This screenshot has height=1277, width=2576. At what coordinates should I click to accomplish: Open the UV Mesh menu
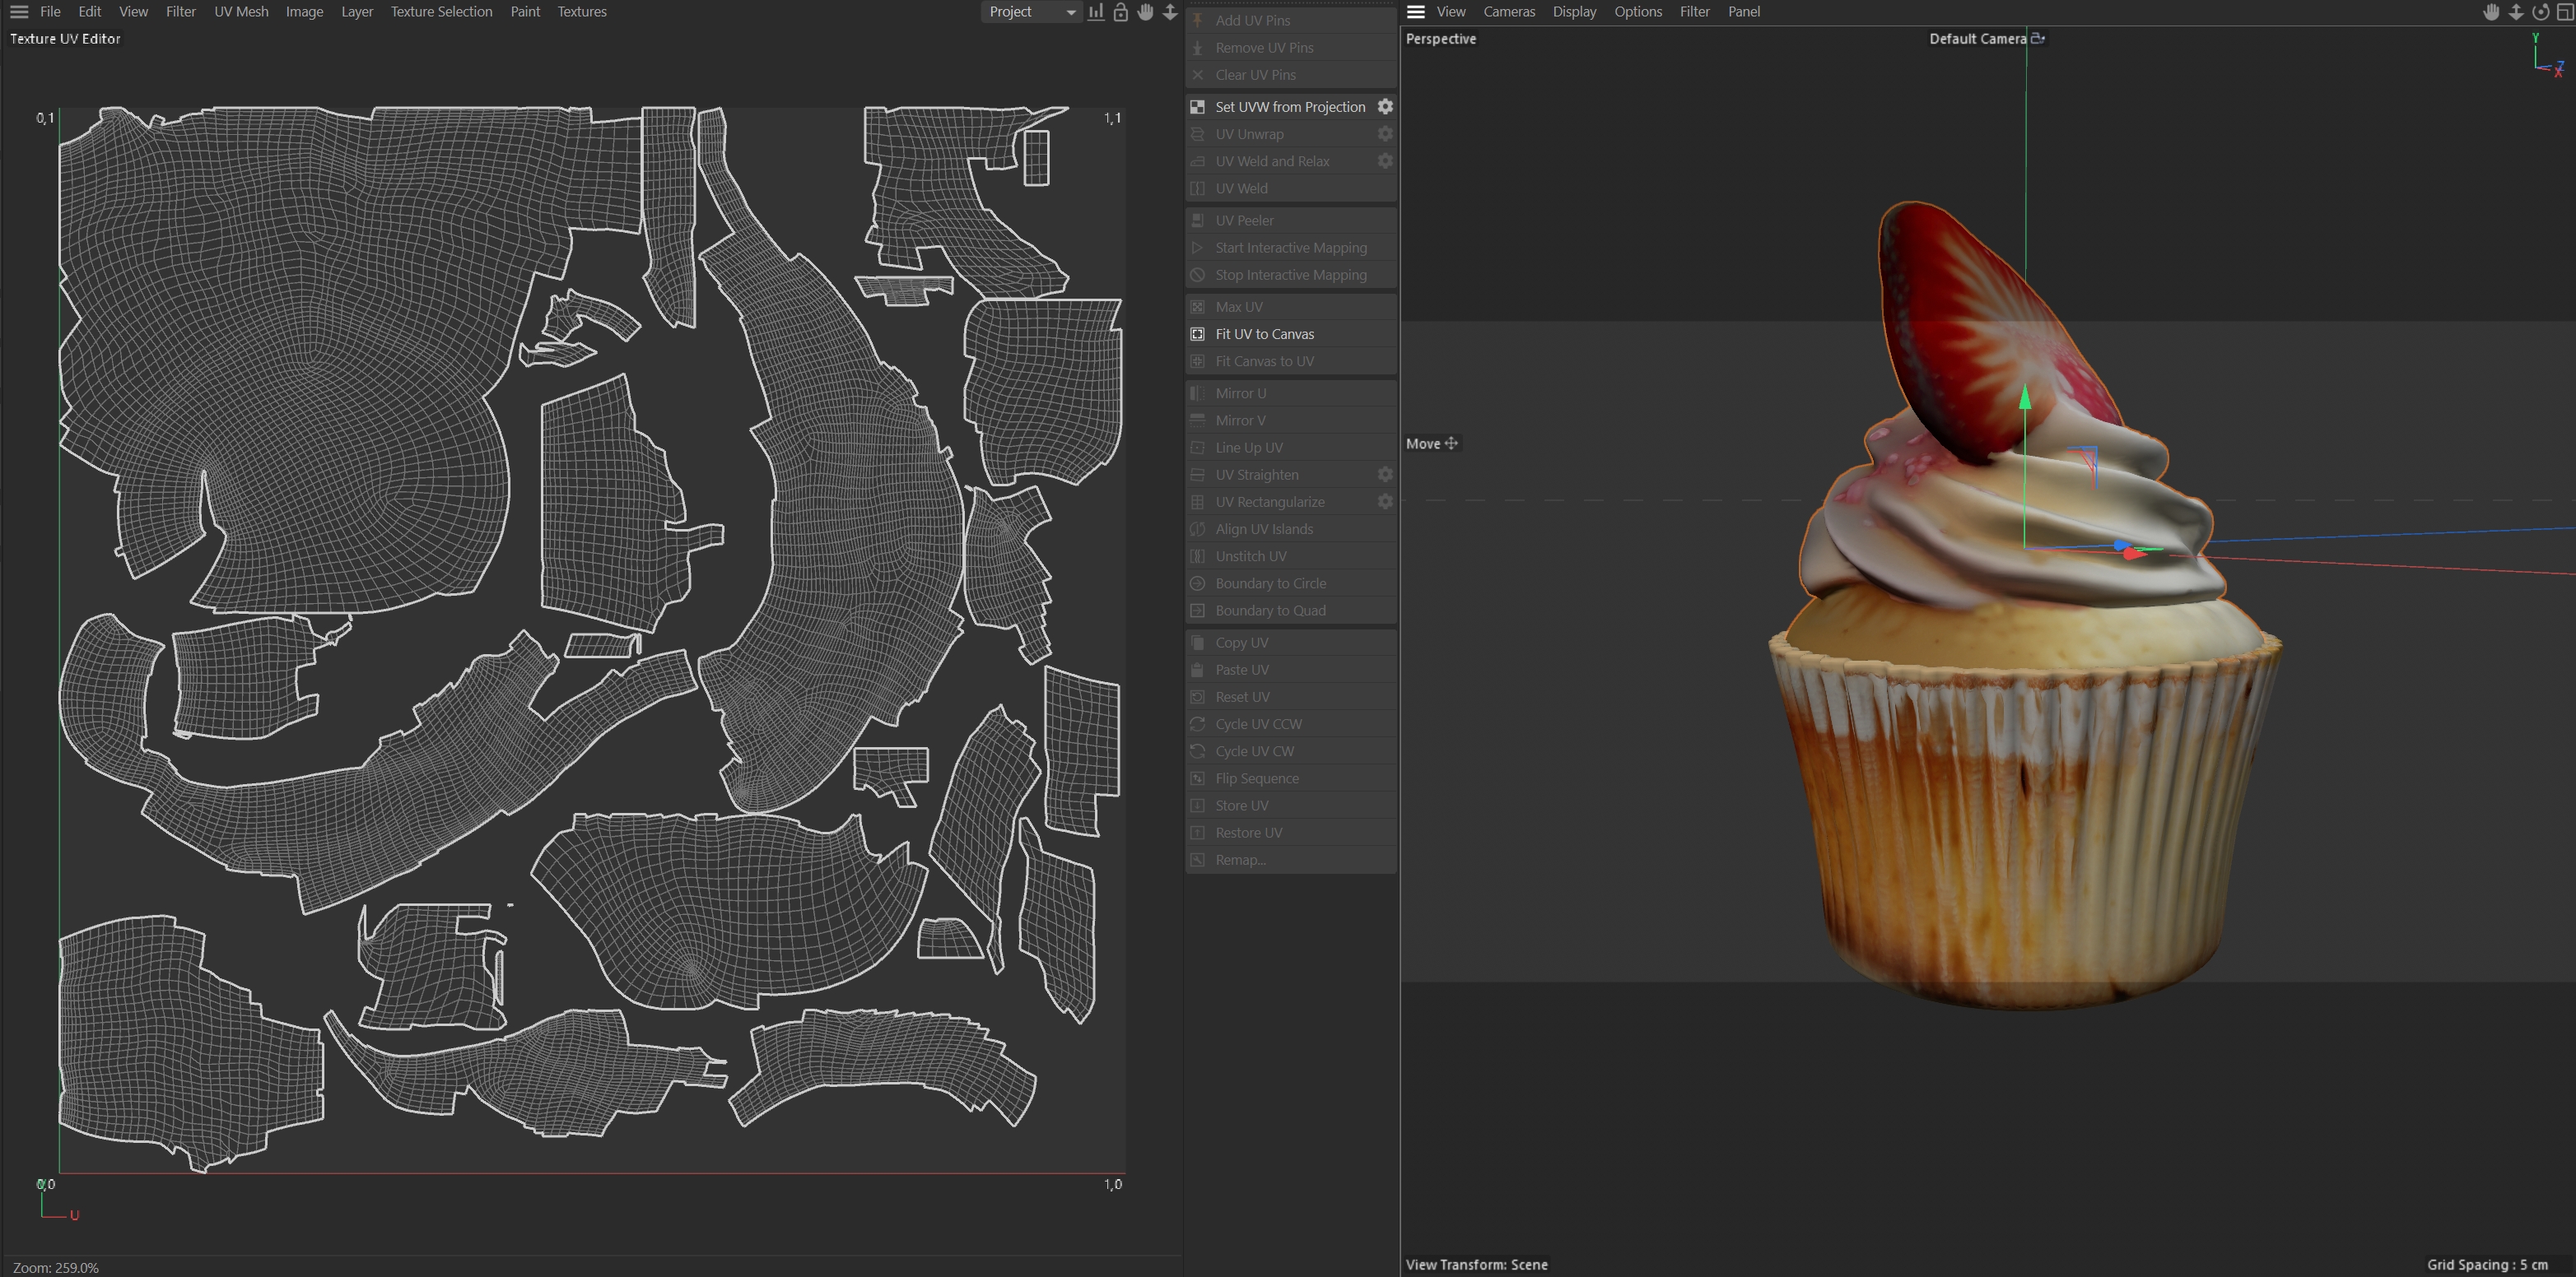pyautogui.click(x=240, y=11)
